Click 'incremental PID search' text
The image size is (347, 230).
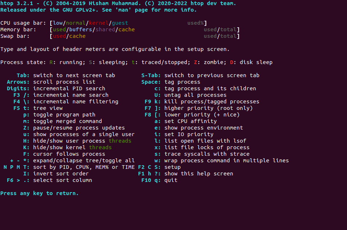tap(69, 88)
